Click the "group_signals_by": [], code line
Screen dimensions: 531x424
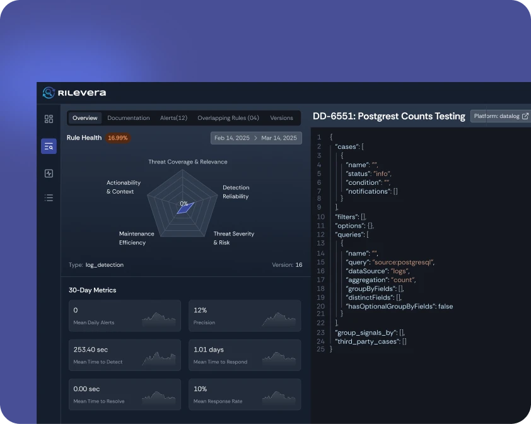370,333
